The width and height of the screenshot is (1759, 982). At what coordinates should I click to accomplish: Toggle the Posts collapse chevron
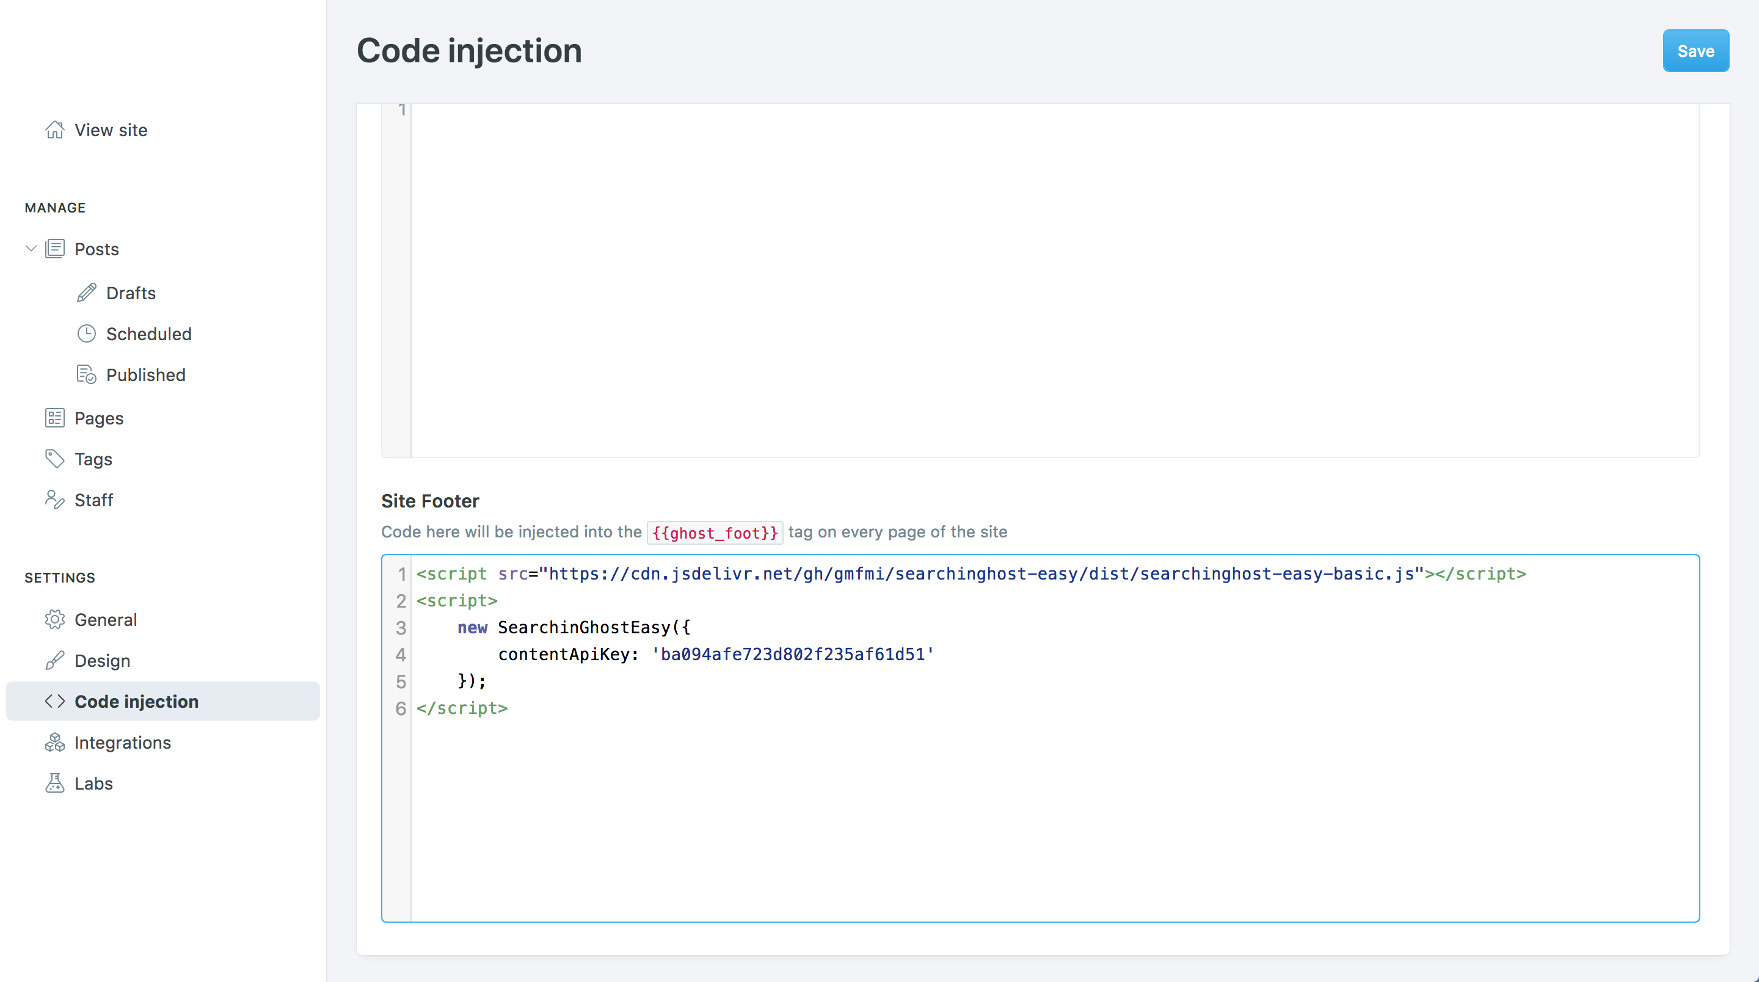31,249
